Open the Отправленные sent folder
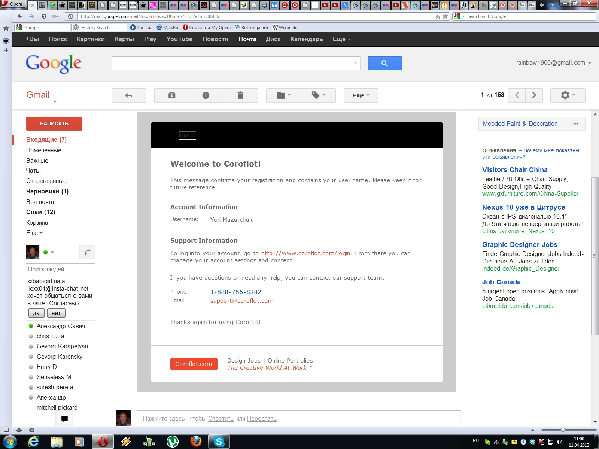 [46, 181]
